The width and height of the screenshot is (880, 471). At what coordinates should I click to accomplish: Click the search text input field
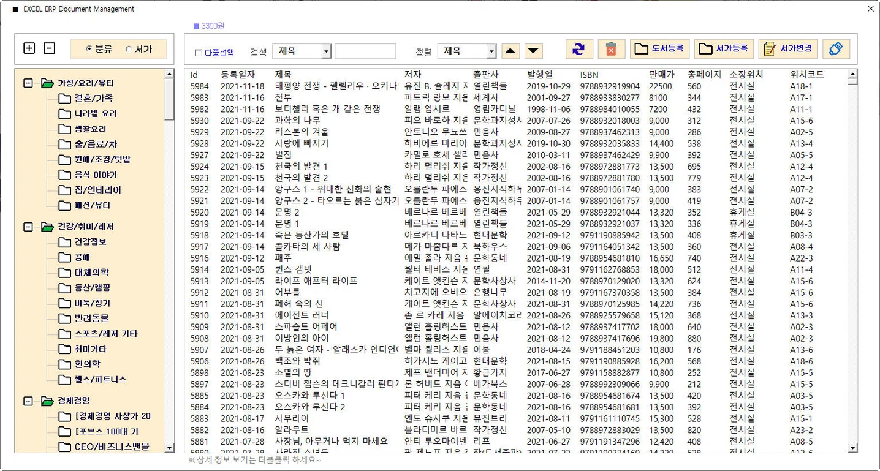pos(365,51)
